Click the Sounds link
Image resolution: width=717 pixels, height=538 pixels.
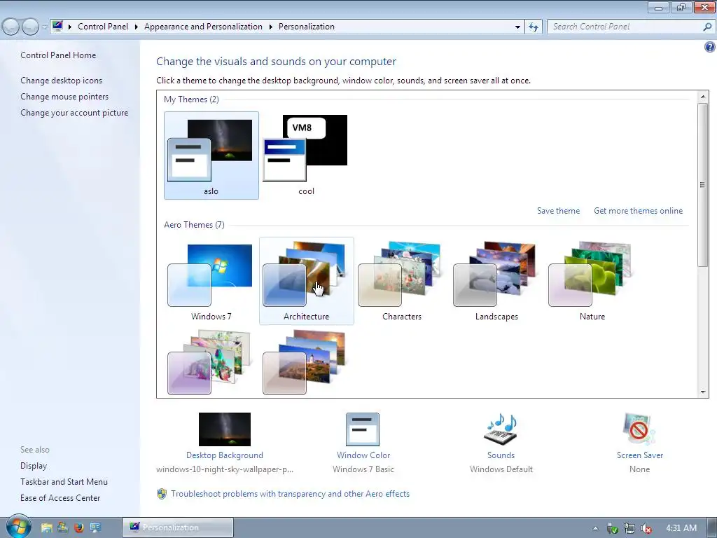[501, 455]
